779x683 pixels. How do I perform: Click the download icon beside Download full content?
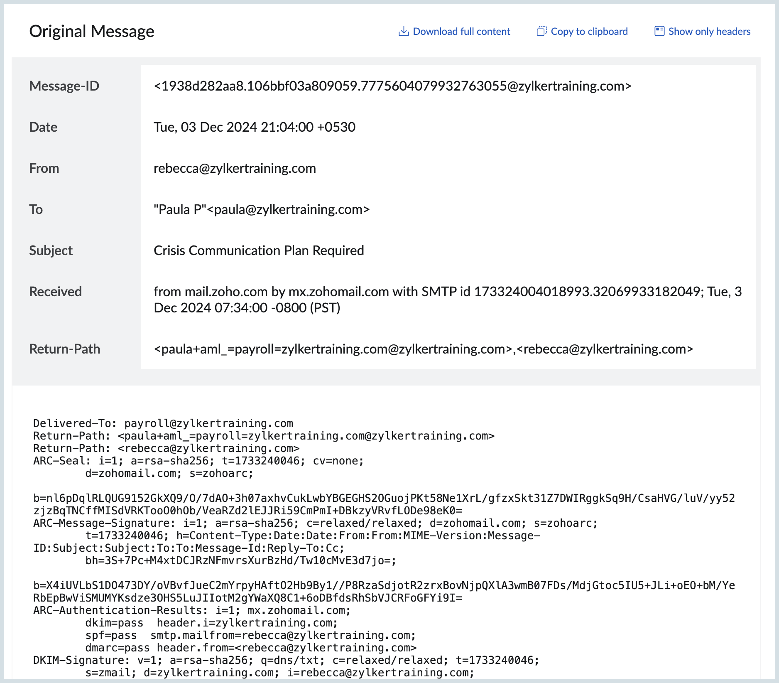point(403,32)
